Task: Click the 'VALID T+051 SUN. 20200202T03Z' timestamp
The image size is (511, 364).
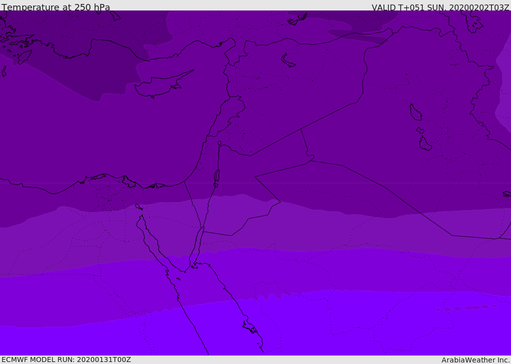Action: [440, 7]
